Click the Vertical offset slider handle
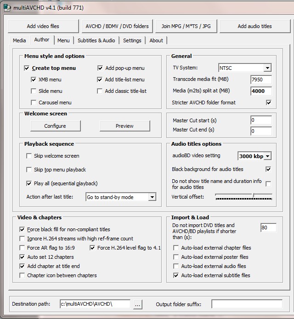Image resolution: width=294 pixels, height=319 pixels. [x=253, y=195]
